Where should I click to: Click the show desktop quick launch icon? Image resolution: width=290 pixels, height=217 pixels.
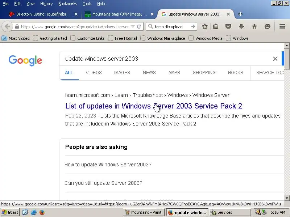coord(25,212)
